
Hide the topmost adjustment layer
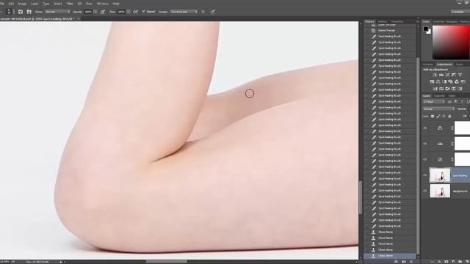pos(424,128)
